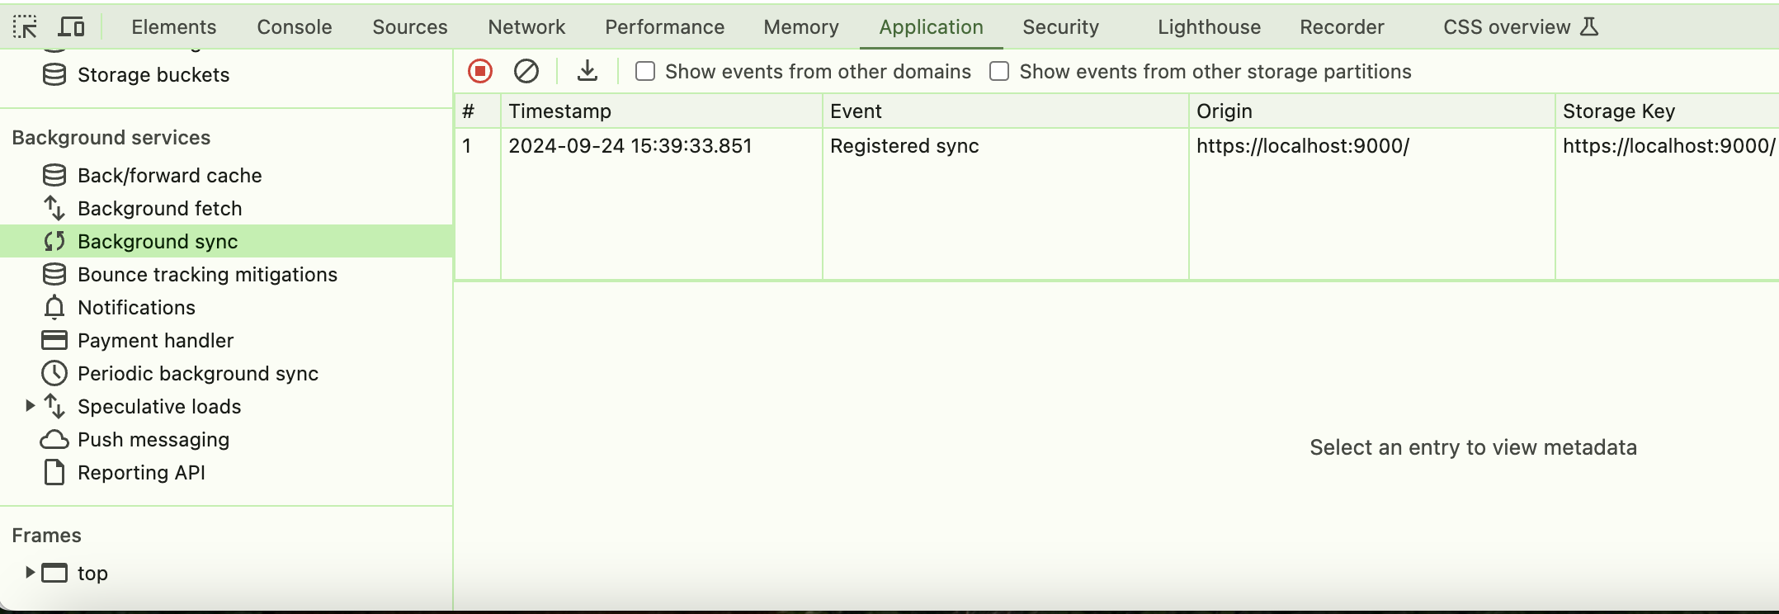The image size is (1779, 614).
Task: Save events with the download icon
Action: coord(587,72)
